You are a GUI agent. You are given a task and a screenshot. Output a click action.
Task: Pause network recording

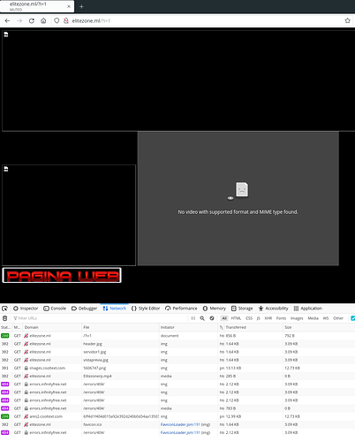pyautogui.click(x=193, y=318)
